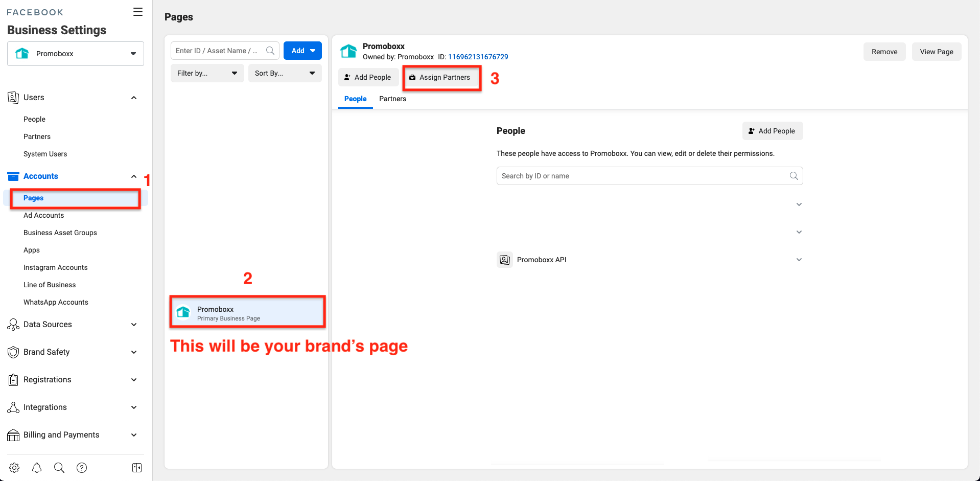Screen dimensions: 980x481
Task: Click the Registrations clipboard icon
Action: point(13,380)
